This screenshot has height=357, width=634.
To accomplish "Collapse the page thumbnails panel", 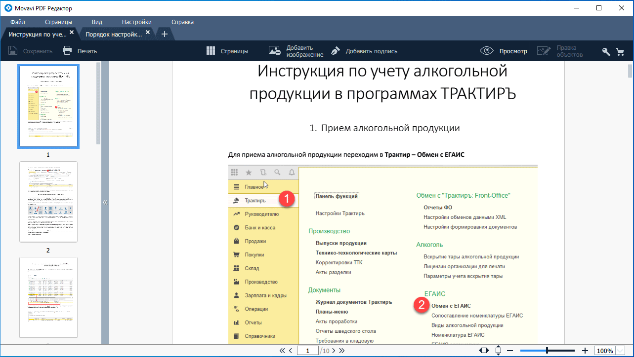I will (105, 202).
